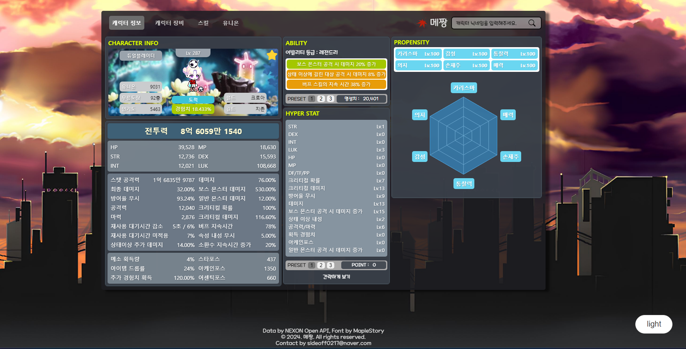The image size is (686, 349).
Task: Click the 의지 Lv.100 propensity badge
Action: 418,66
